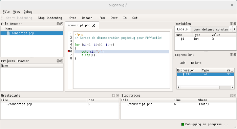The height and width of the screenshot is (129, 237).
Task: Click the toolbar drag handle grip
Action: tap(2, 18)
